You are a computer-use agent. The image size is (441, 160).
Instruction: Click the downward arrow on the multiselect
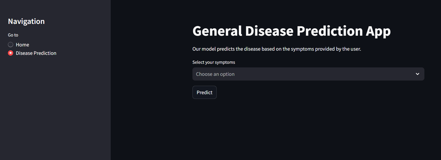[417, 74]
